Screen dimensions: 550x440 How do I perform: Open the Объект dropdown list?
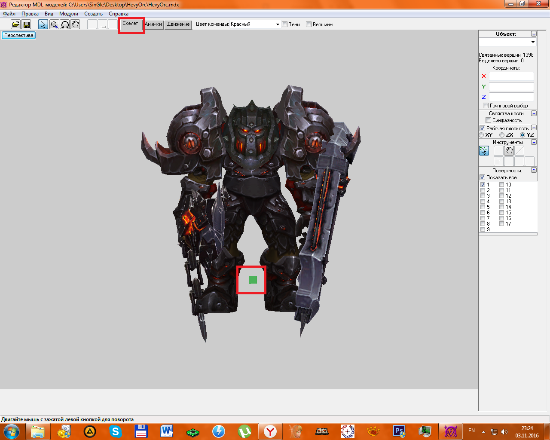(533, 42)
